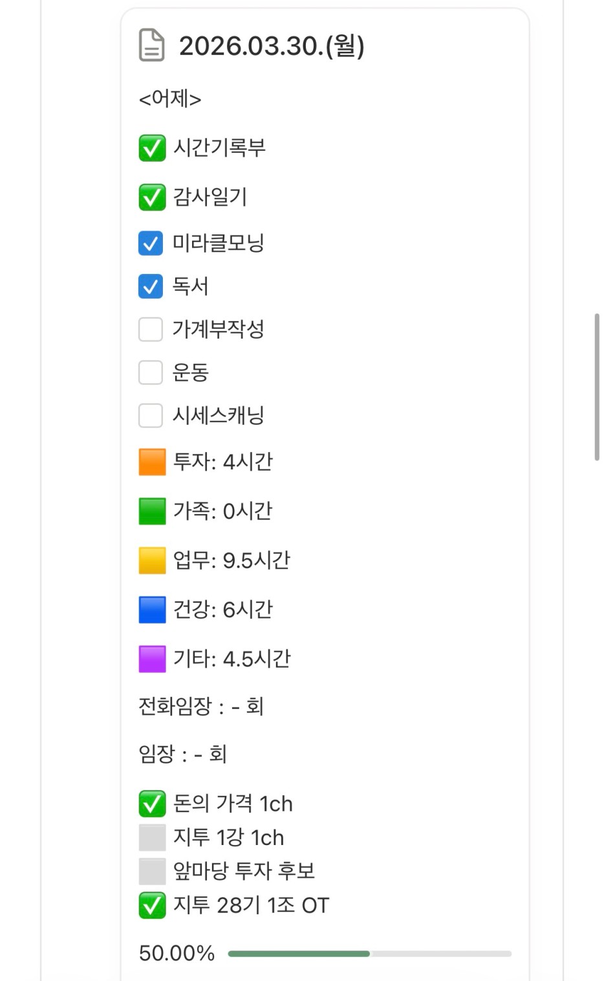604x981 pixels.
Task: Enable the 시세스캐닝 checkbox
Action: [x=151, y=415]
